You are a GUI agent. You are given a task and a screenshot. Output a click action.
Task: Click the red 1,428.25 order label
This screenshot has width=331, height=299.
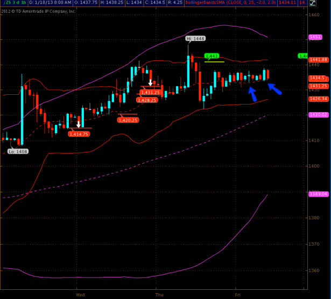[x=147, y=100]
